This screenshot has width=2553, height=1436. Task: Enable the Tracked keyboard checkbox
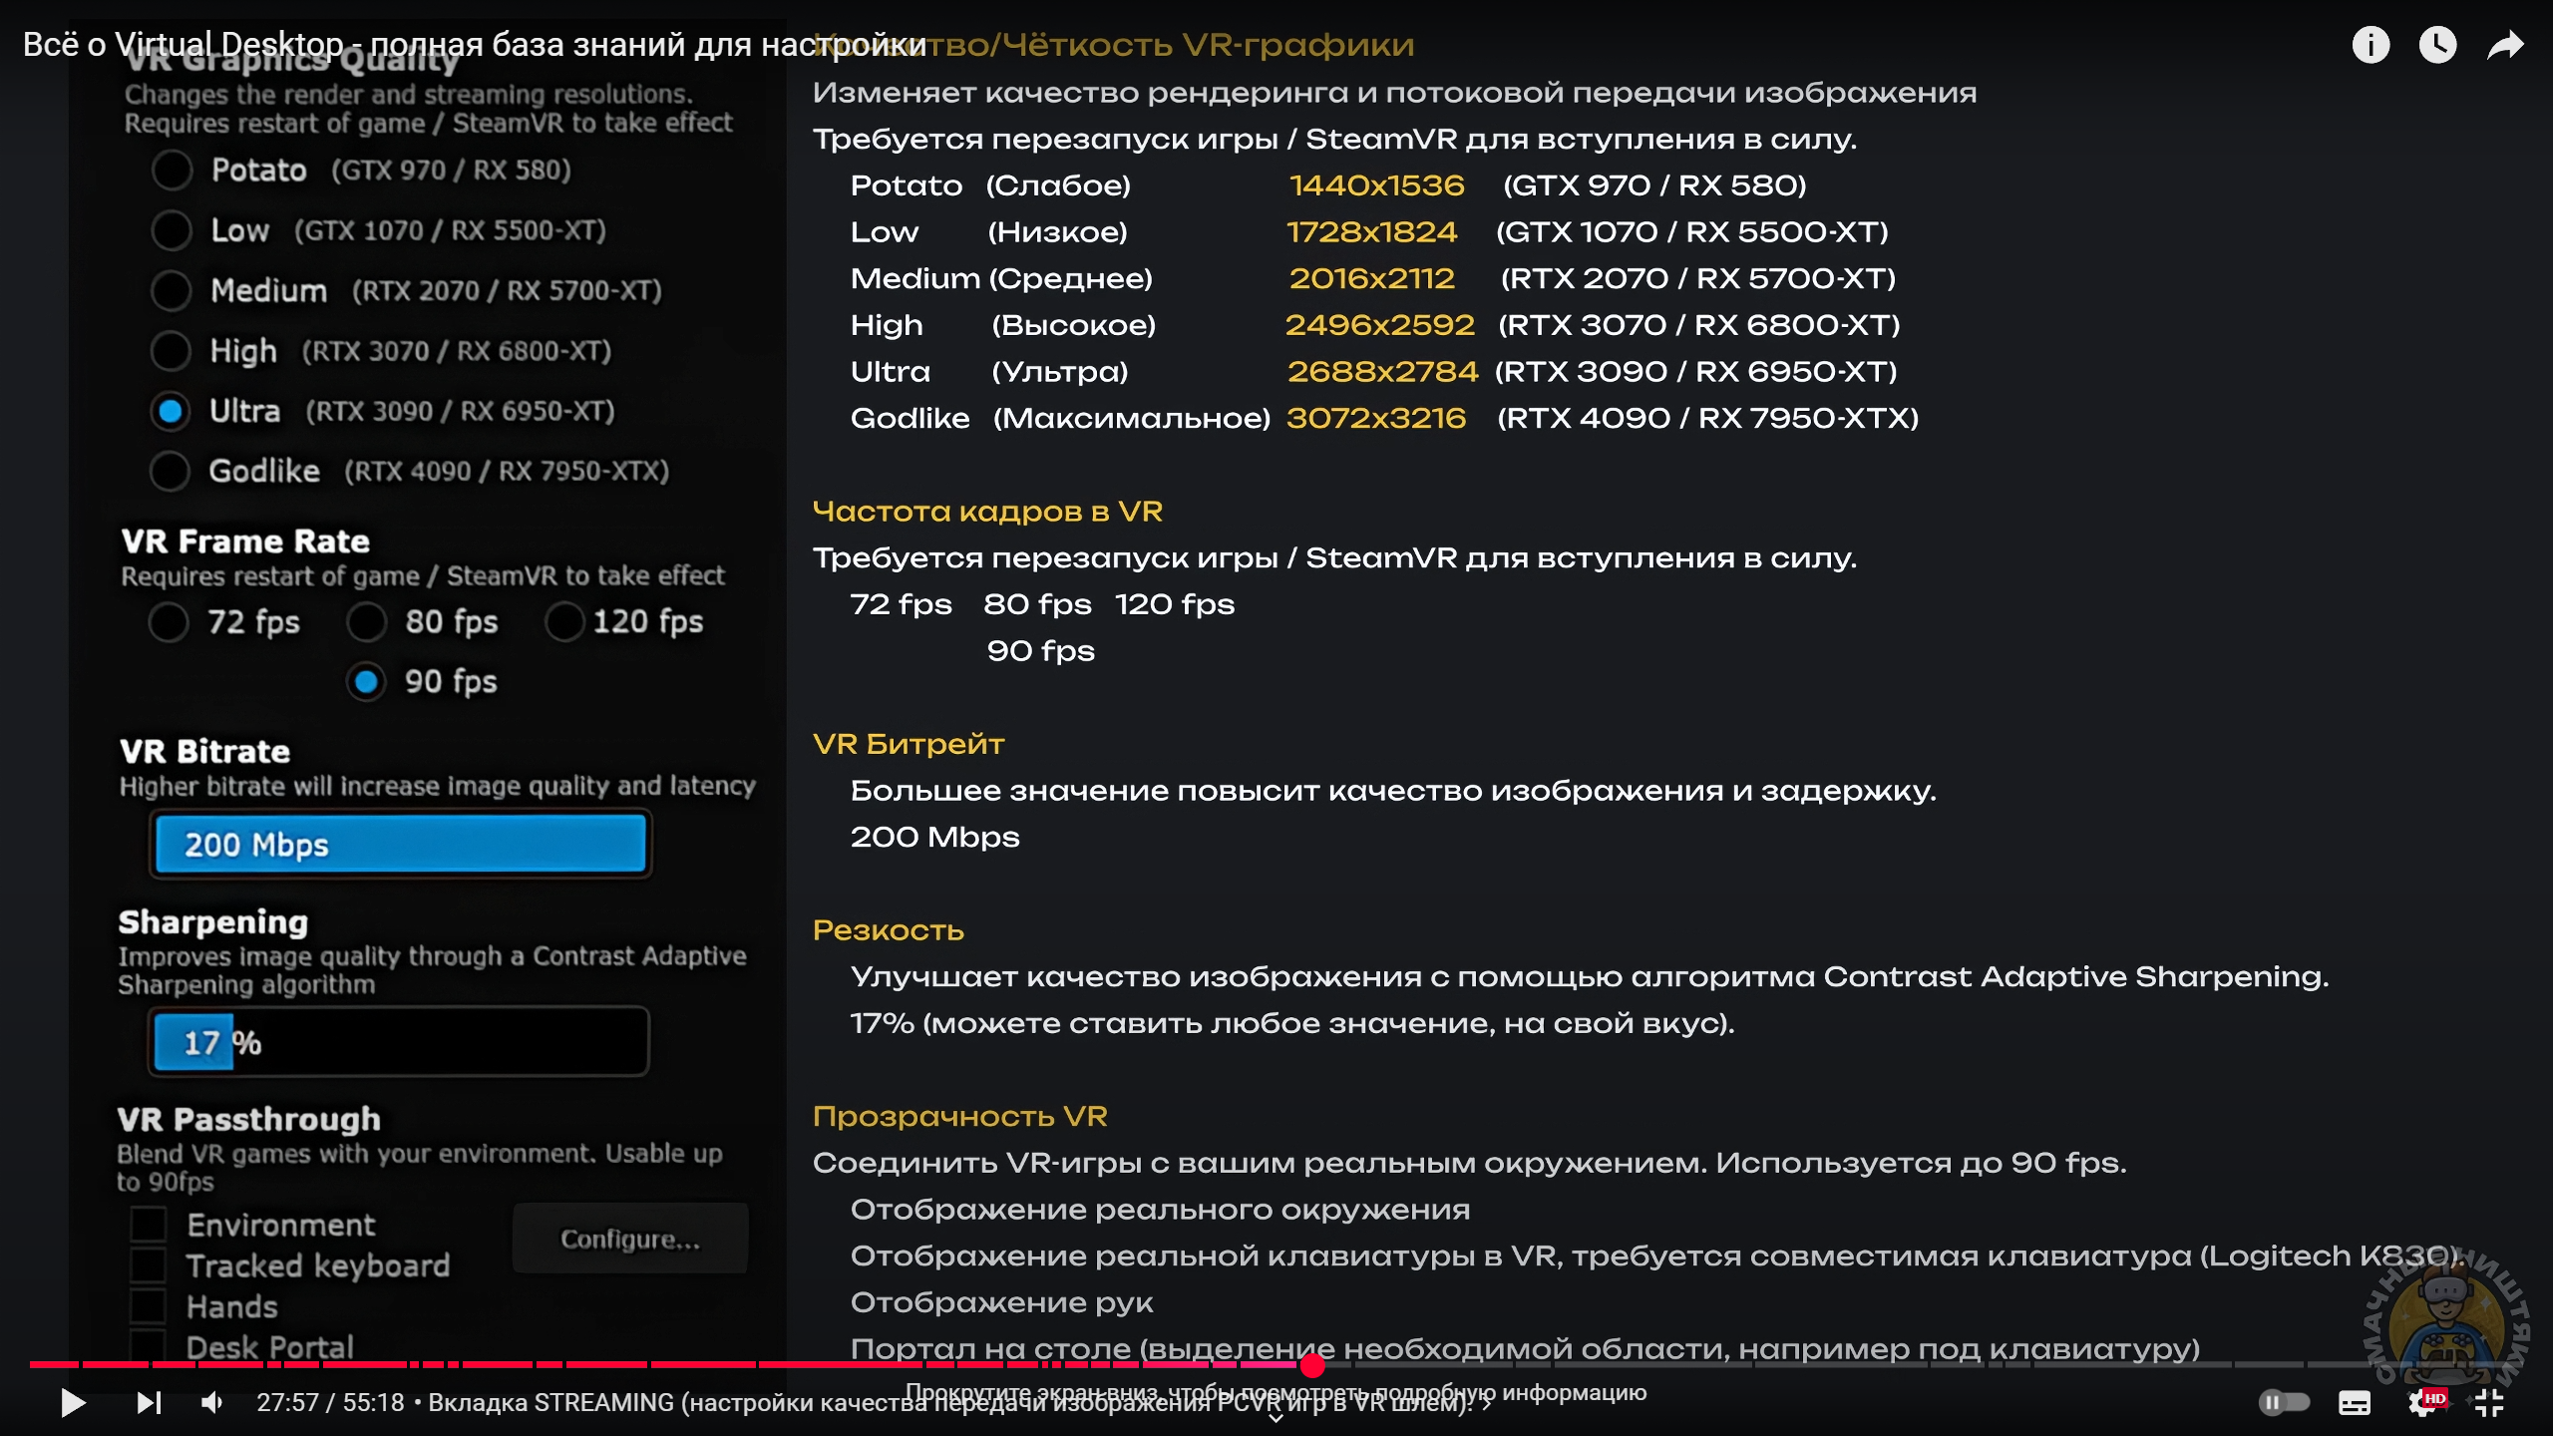pyautogui.click(x=149, y=1265)
